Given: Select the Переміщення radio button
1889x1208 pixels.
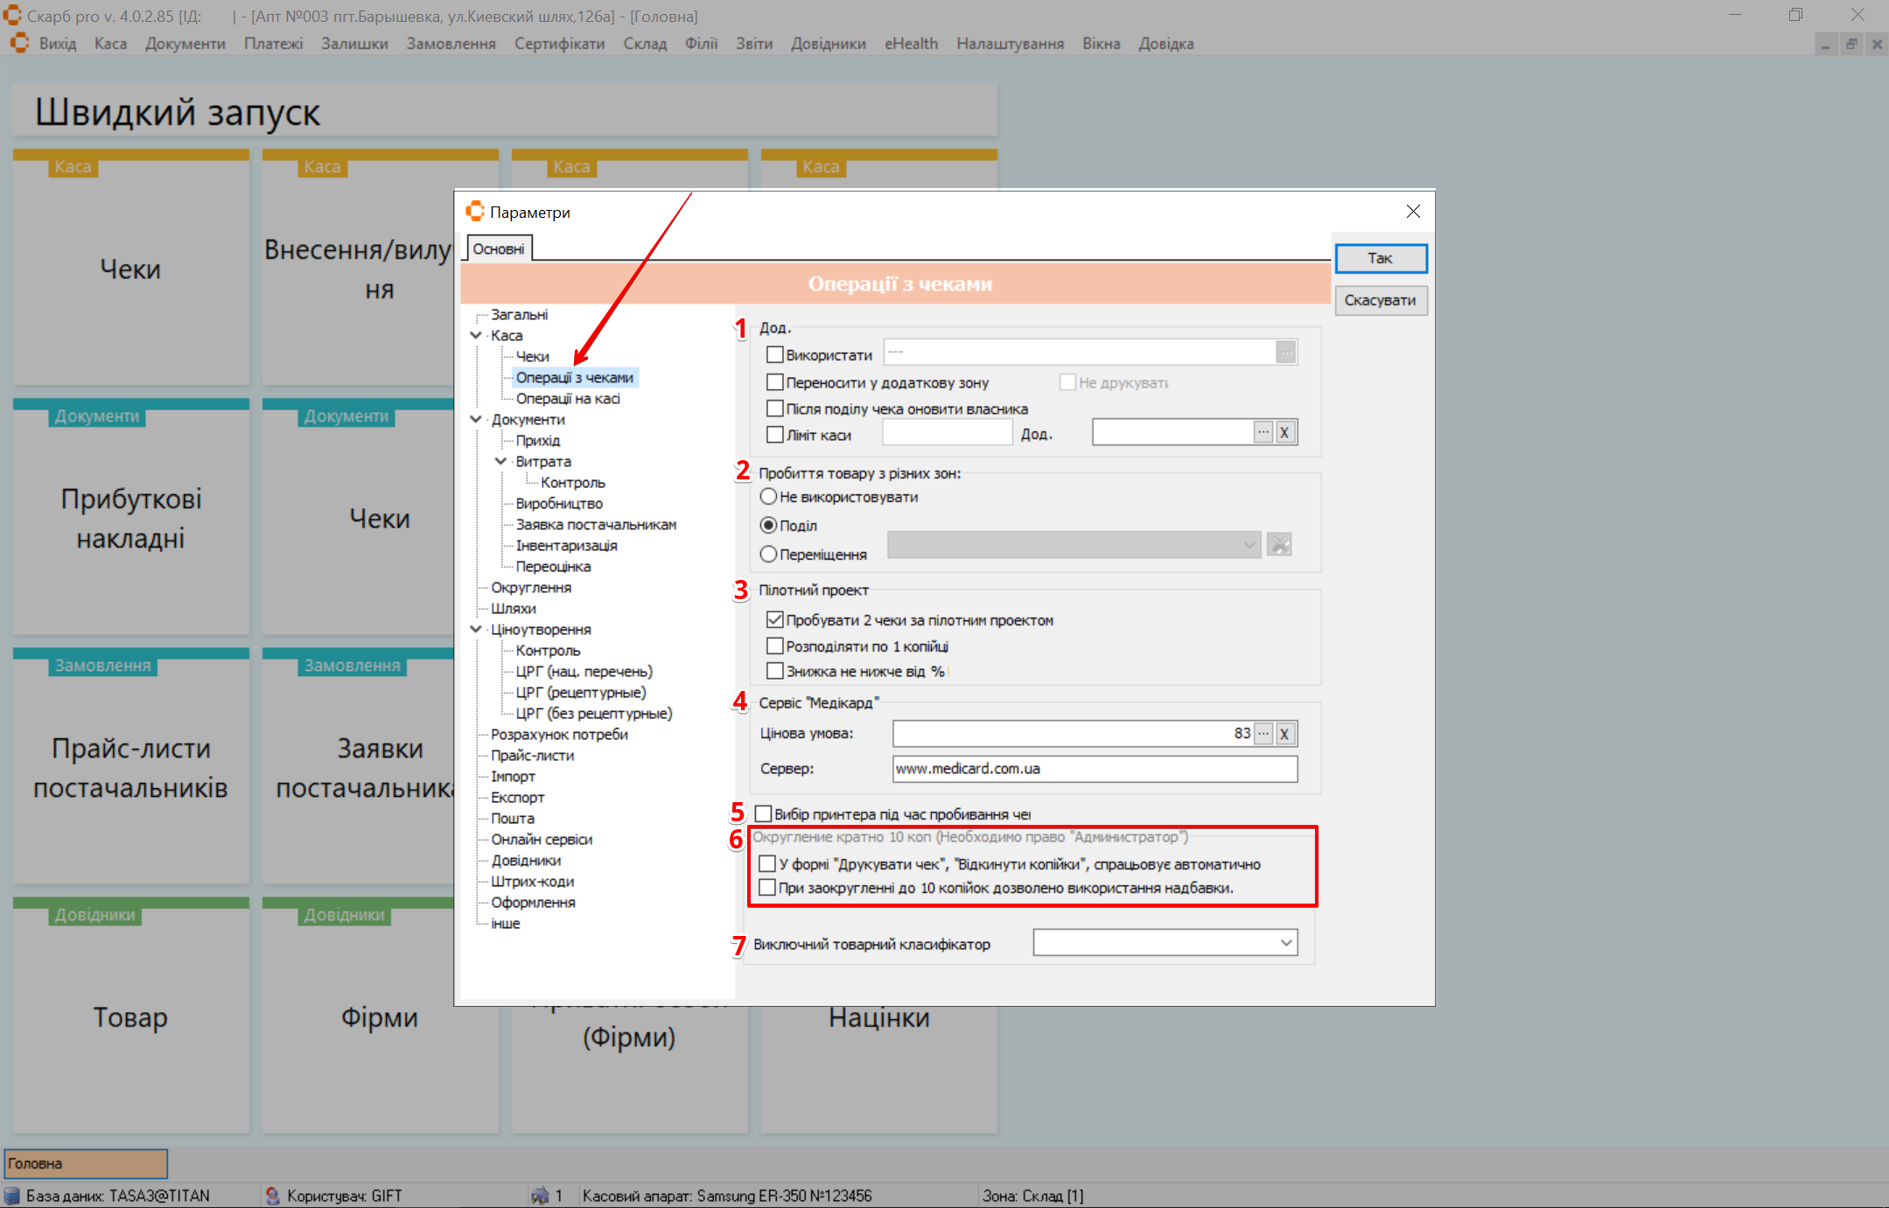Looking at the screenshot, I should point(768,555).
